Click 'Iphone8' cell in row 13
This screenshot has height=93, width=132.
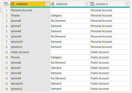30,73
